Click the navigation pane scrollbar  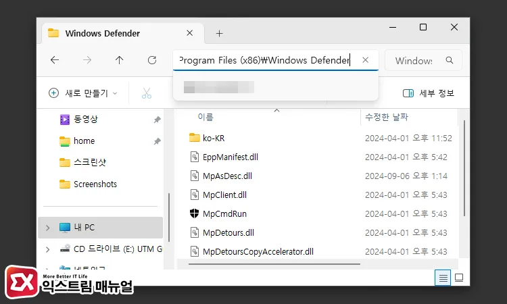coord(169,217)
